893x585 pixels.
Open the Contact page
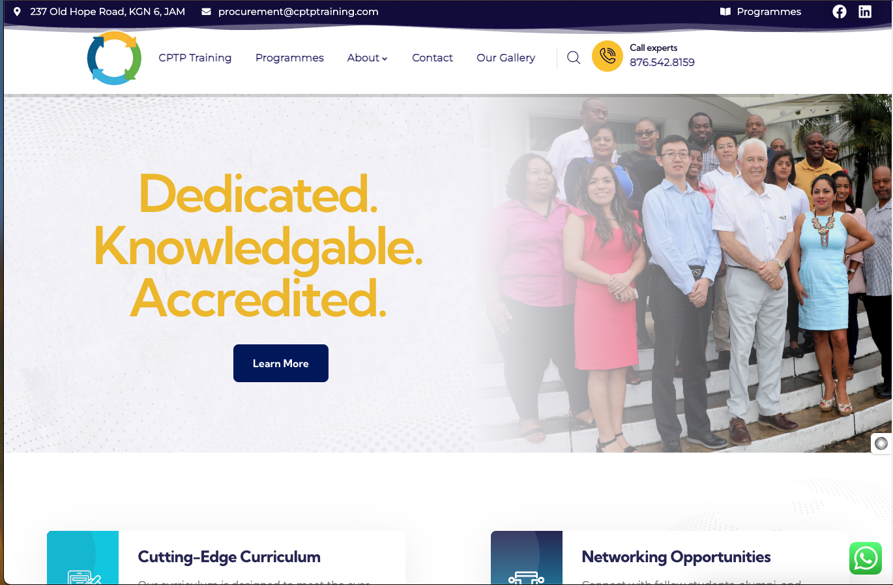click(432, 58)
